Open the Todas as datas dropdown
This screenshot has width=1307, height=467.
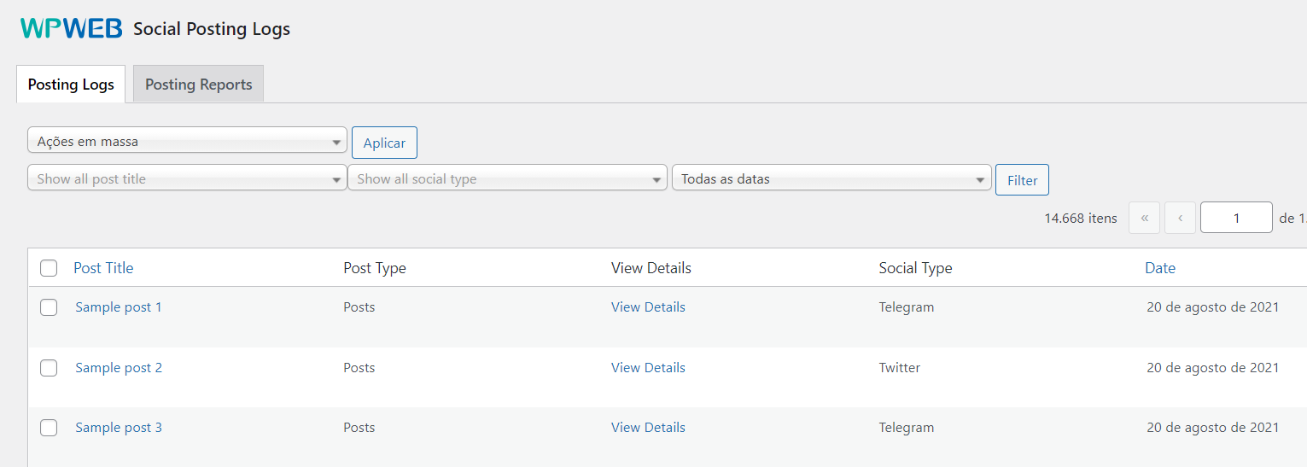coord(831,178)
